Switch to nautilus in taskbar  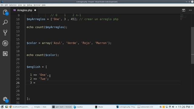tap(78, 107)
